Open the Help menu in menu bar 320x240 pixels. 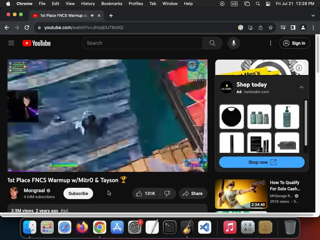[188, 4]
